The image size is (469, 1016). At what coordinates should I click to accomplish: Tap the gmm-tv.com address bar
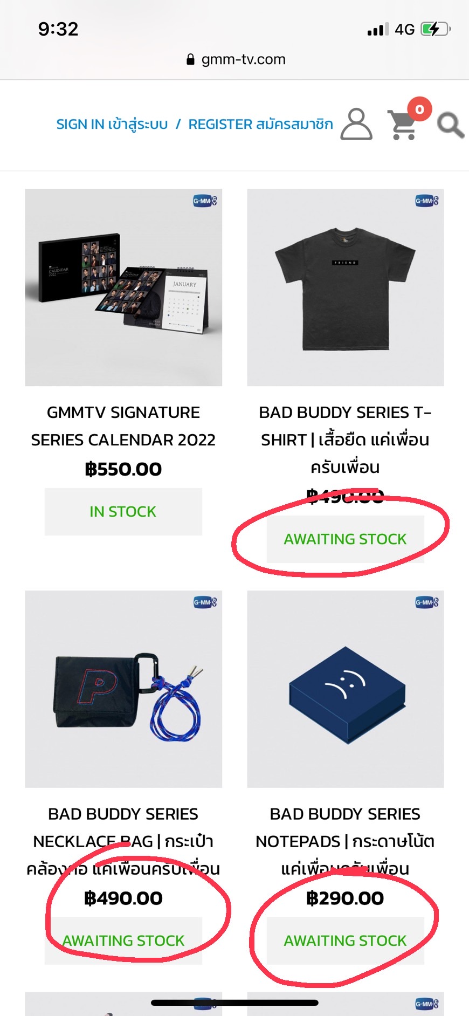click(235, 59)
